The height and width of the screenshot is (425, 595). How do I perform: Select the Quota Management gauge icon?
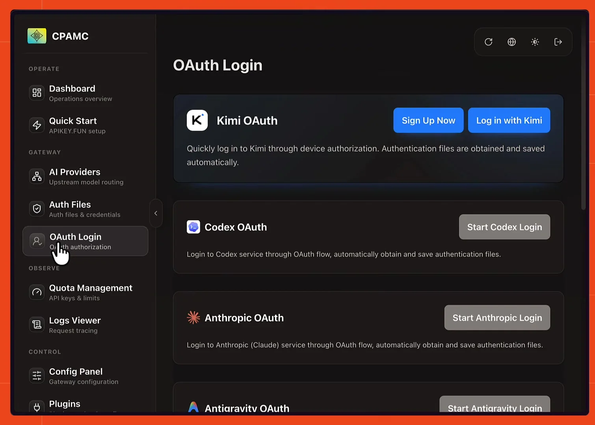[37, 292]
